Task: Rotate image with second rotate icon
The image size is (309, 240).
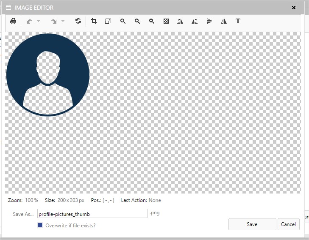Action: pyautogui.click(x=195, y=21)
